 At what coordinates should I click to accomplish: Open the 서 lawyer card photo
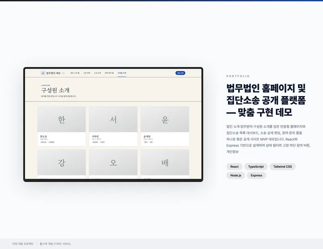[x=113, y=119]
